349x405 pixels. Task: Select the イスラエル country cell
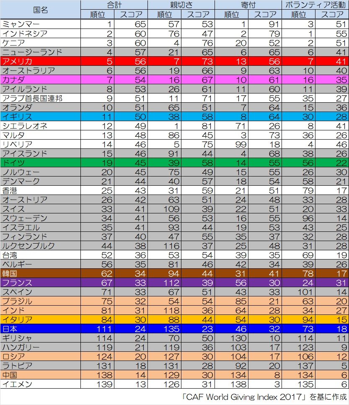point(40,228)
